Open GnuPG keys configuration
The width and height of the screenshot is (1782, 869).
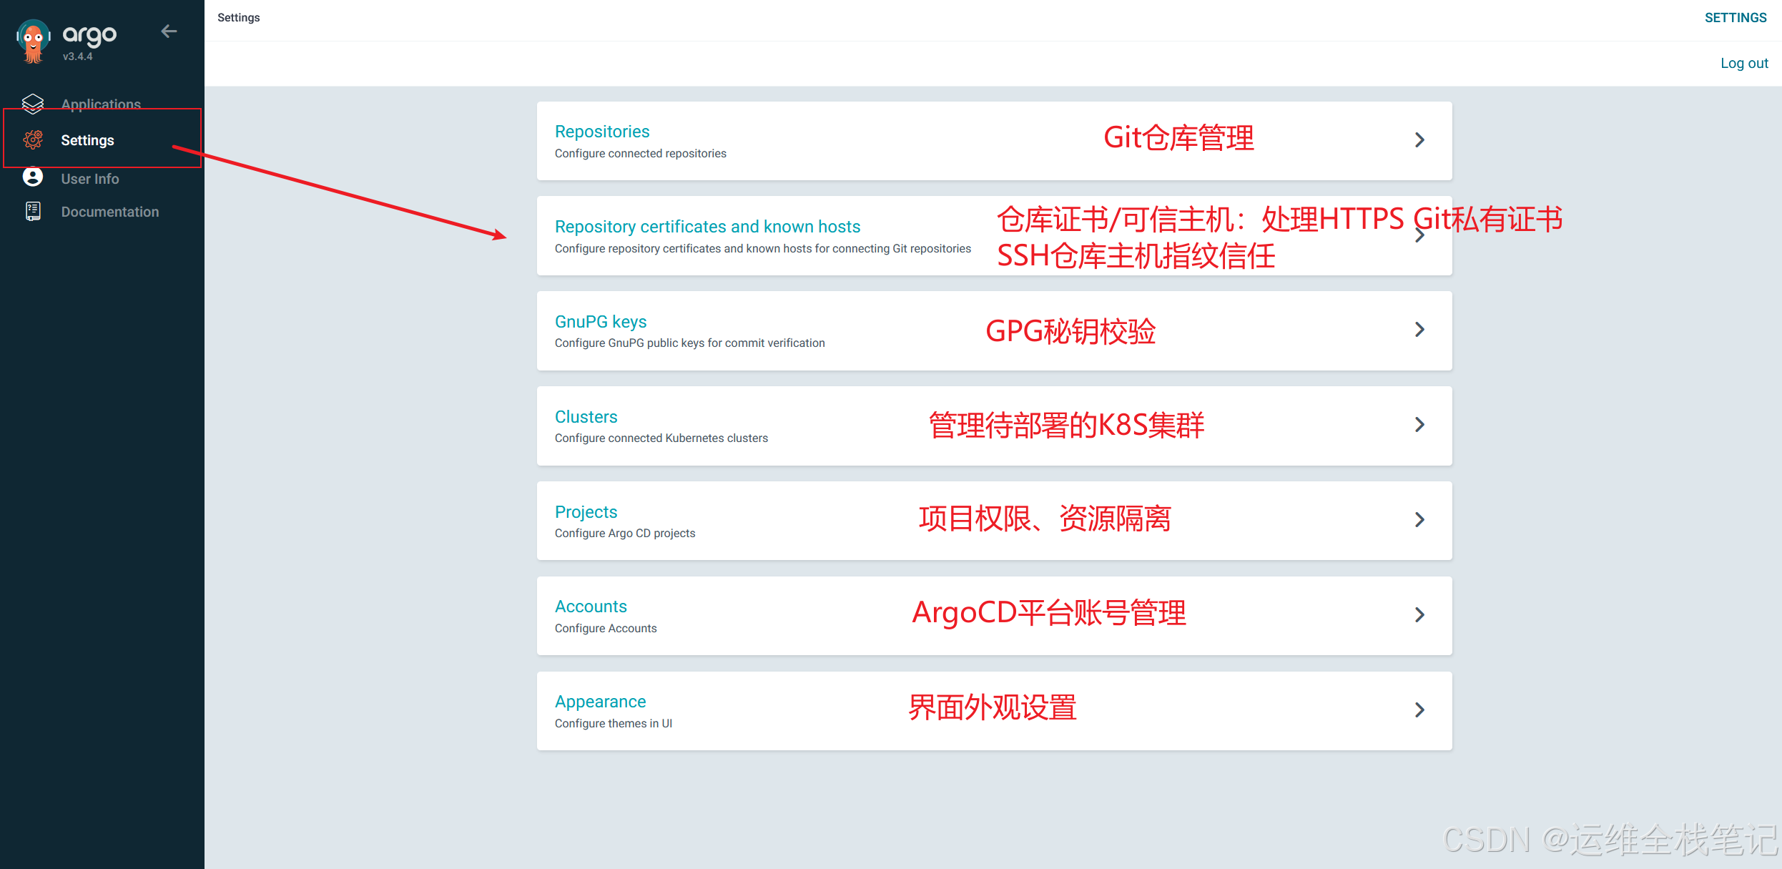(x=601, y=322)
